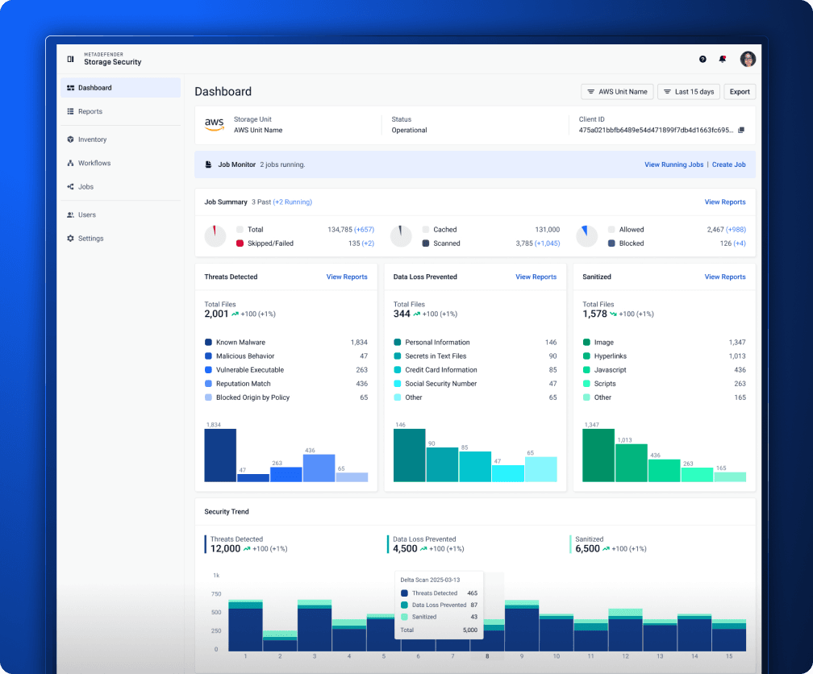
Task: Click the 1,834 Known Malware bar
Action: (220, 456)
